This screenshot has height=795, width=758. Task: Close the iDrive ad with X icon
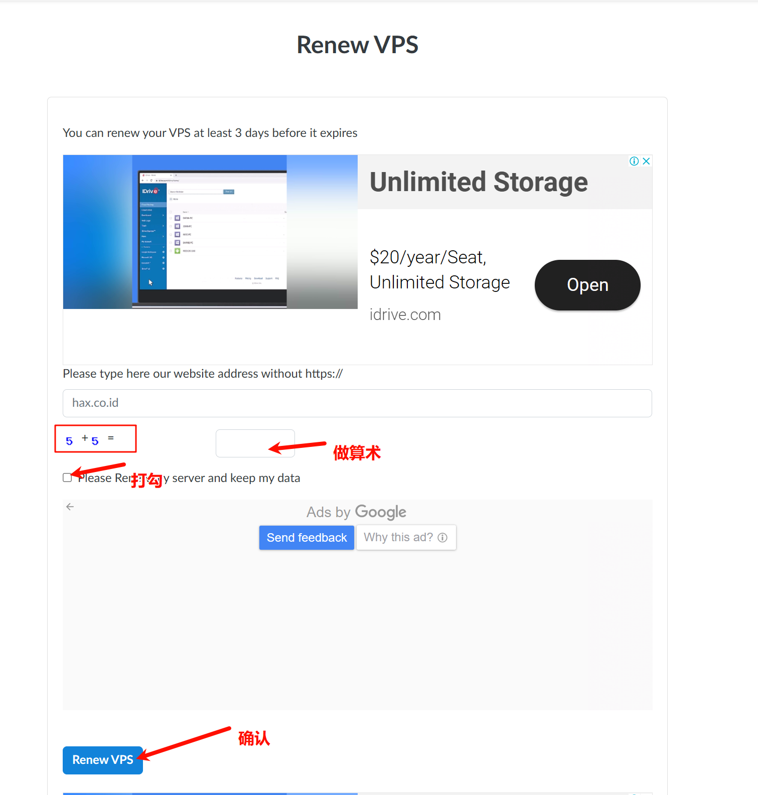[646, 161]
